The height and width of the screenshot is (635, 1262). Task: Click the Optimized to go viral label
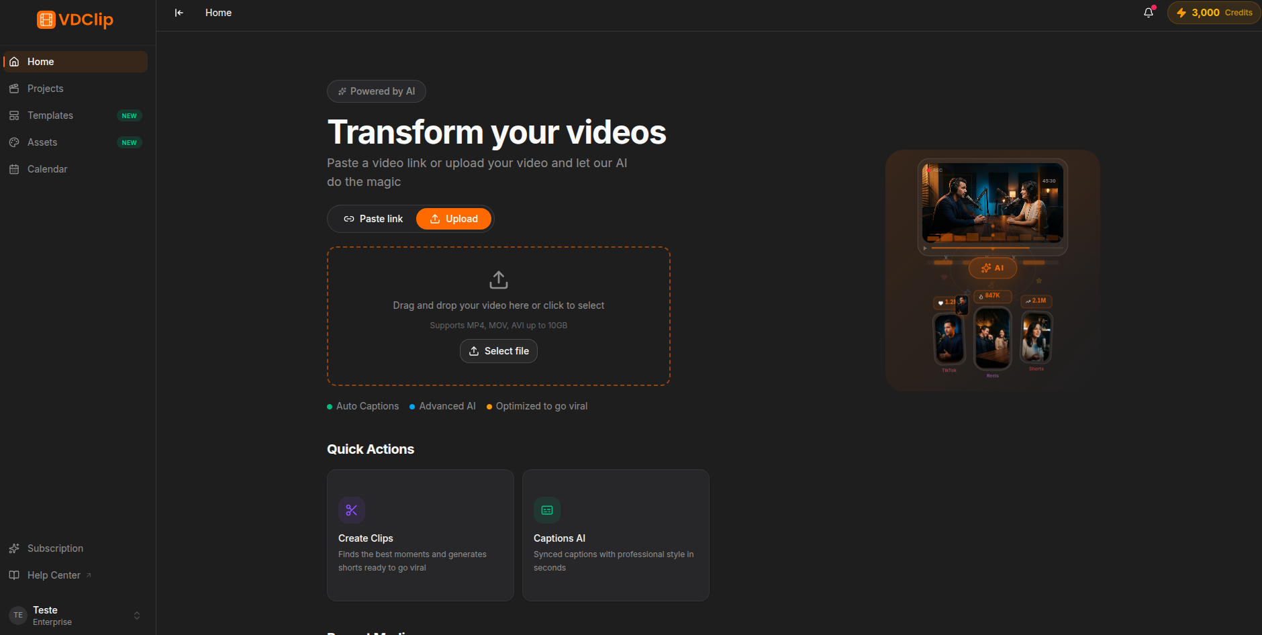click(x=542, y=406)
